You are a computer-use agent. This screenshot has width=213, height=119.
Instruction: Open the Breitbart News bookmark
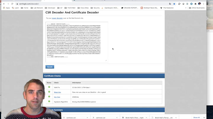coord(149,8)
